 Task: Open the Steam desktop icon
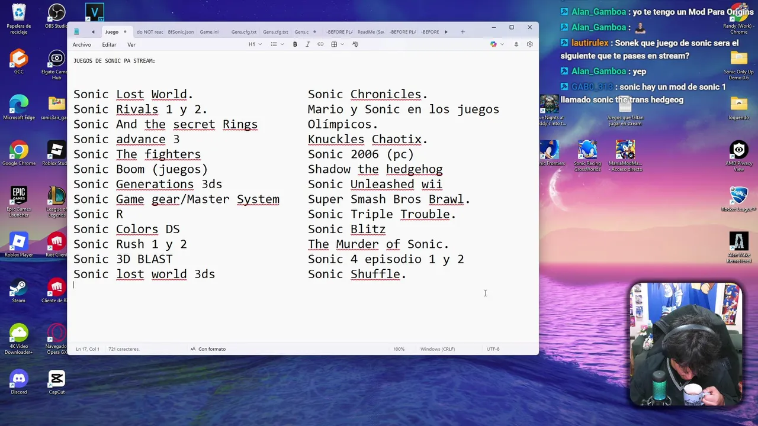pyautogui.click(x=19, y=290)
